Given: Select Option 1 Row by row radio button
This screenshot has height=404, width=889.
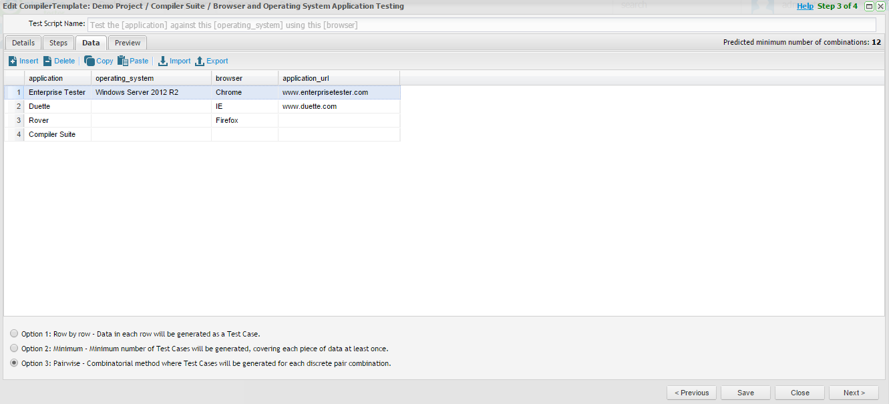Looking at the screenshot, I should [x=15, y=333].
